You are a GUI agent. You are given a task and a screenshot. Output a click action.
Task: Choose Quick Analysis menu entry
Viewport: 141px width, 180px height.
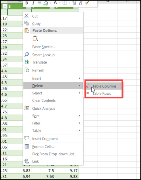pyautogui.click(x=44, y=108)
